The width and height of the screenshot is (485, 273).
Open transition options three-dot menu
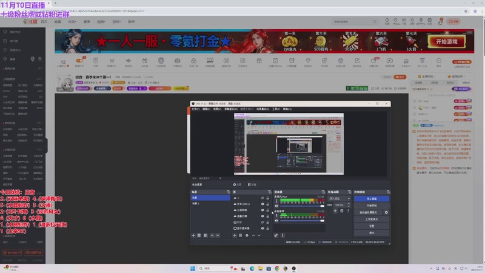[x=348, y=211]
